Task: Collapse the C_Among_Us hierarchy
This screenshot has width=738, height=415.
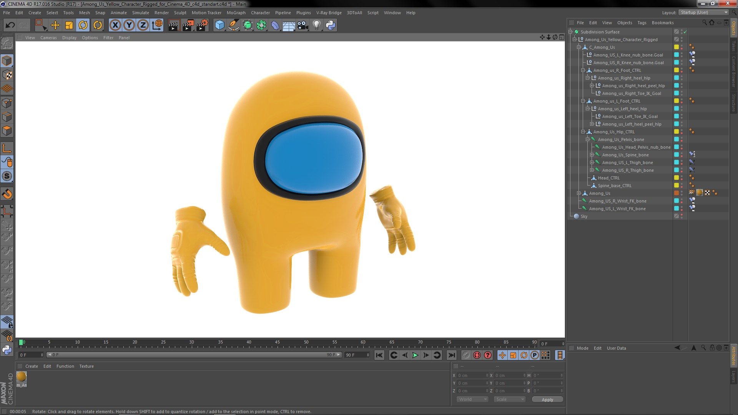Action: click(579, 47)
